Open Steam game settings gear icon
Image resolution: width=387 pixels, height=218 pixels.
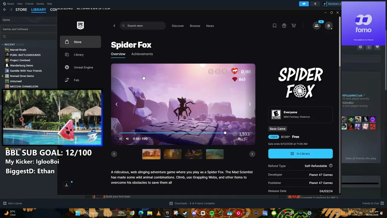tap(360, 47)
